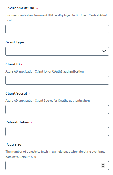Viewport: 113px width, 175px height.
Task: Click the Refresh Token label
Action: point(17,122)
